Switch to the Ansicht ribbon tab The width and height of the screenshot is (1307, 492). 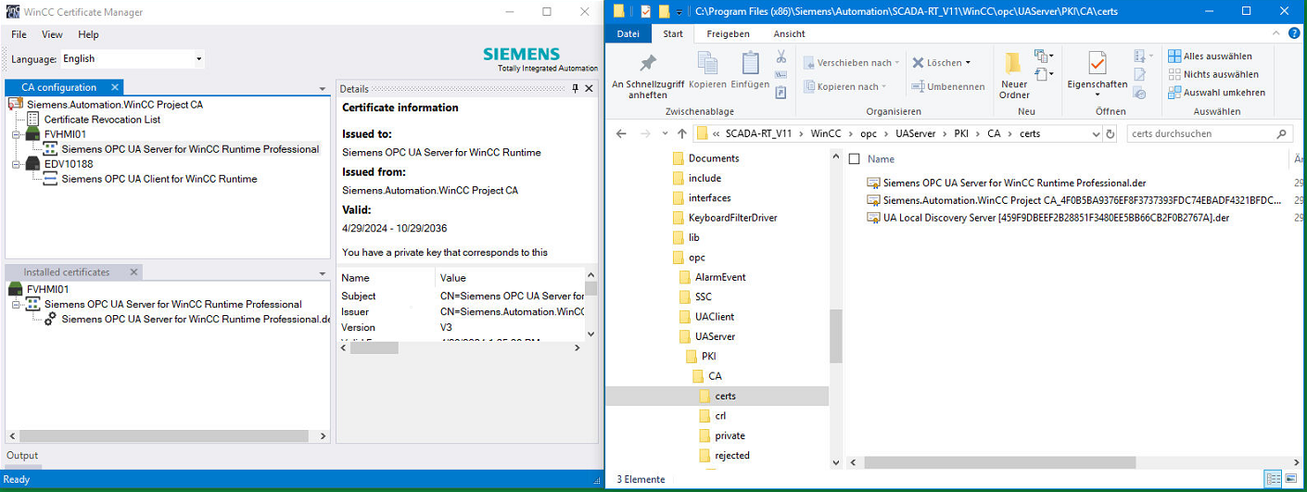789,34
